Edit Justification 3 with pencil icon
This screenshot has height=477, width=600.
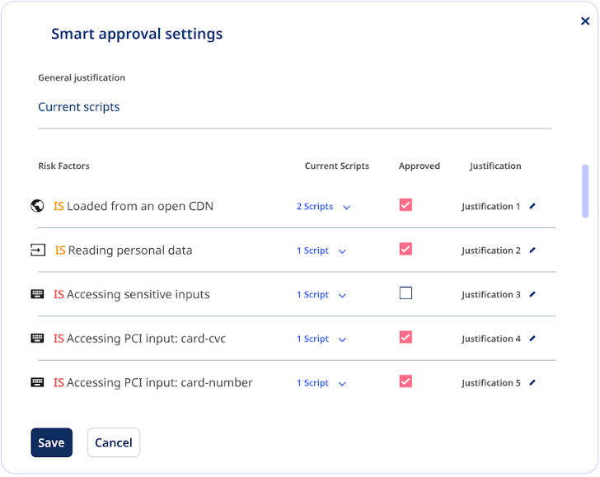[532, 294]
